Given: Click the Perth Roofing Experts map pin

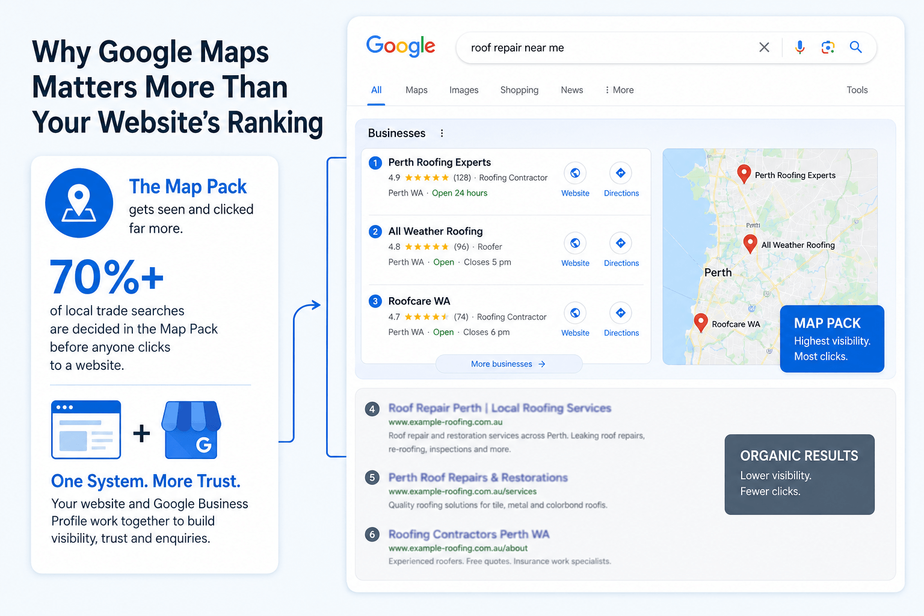Looking at the screenshot, I should 744,174.
